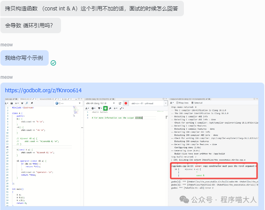Screen dimensions: 265x210
Task: Switch to the resources/hello.txt tab
Action: click(x=49, y=99)
